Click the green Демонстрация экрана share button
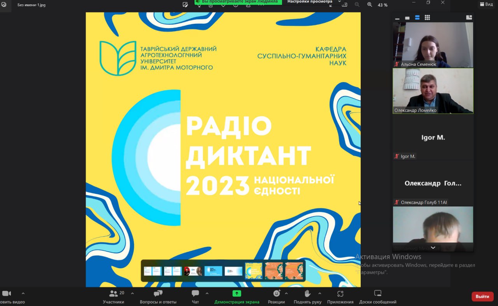 coord(237,297)
